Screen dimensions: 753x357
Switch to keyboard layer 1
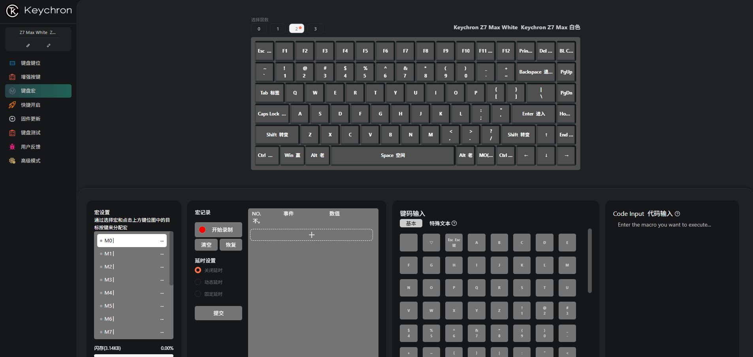[278, 28]
